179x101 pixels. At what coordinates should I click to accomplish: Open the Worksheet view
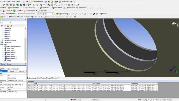64,2
